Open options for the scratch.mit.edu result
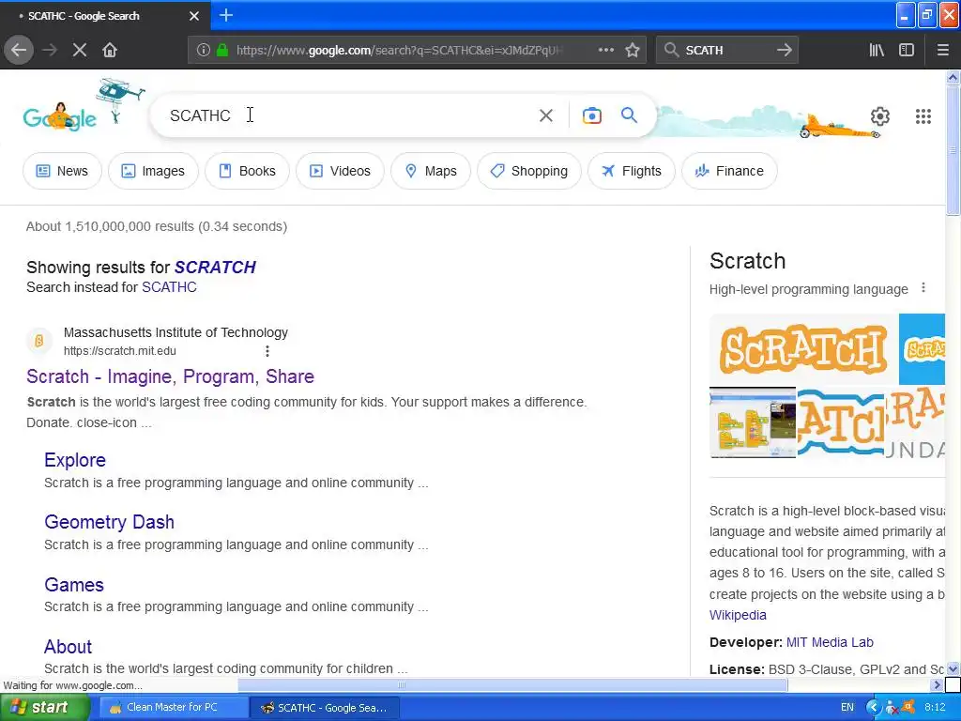This screenshot has width=961, height=721. click(x=267, y=351)
